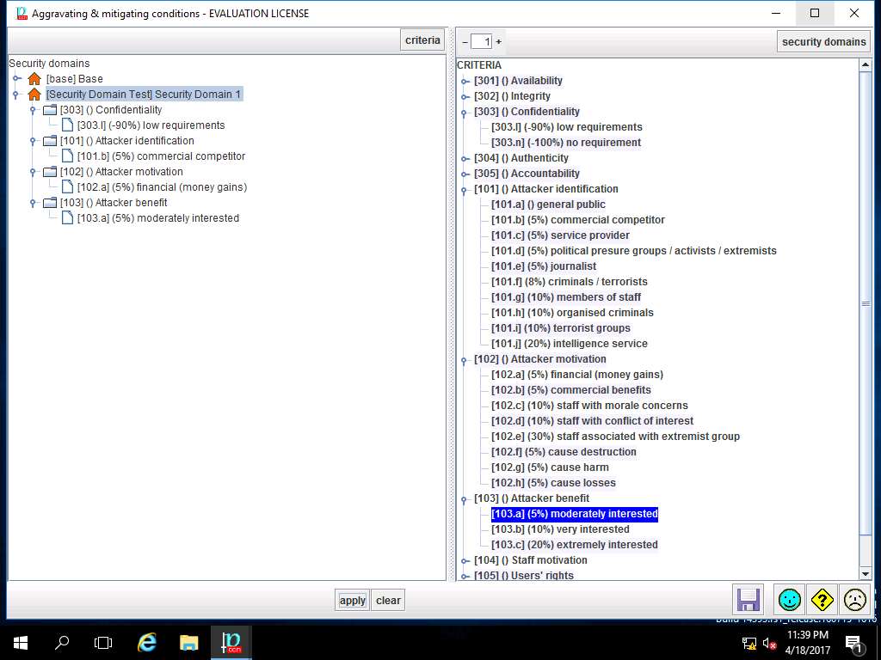Select [102.f] cause destruction criterion
Image resolution: width=881 pixels, height=660 pixels.
564,452
